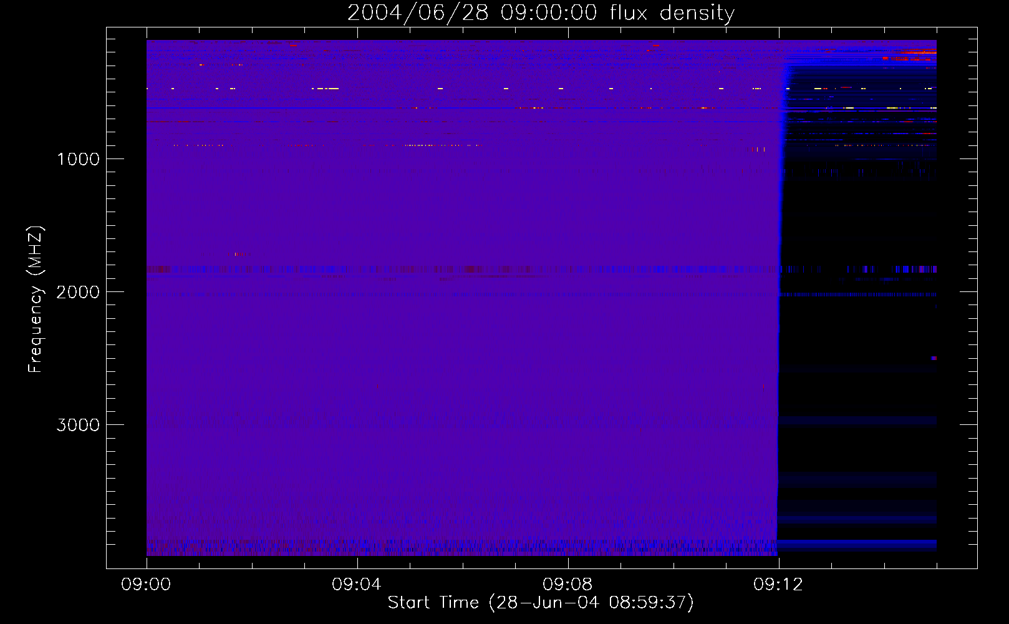Click the 1000 frequency tick label
Viewport: 1009px width, 624px height.
(x=78, y=159)
